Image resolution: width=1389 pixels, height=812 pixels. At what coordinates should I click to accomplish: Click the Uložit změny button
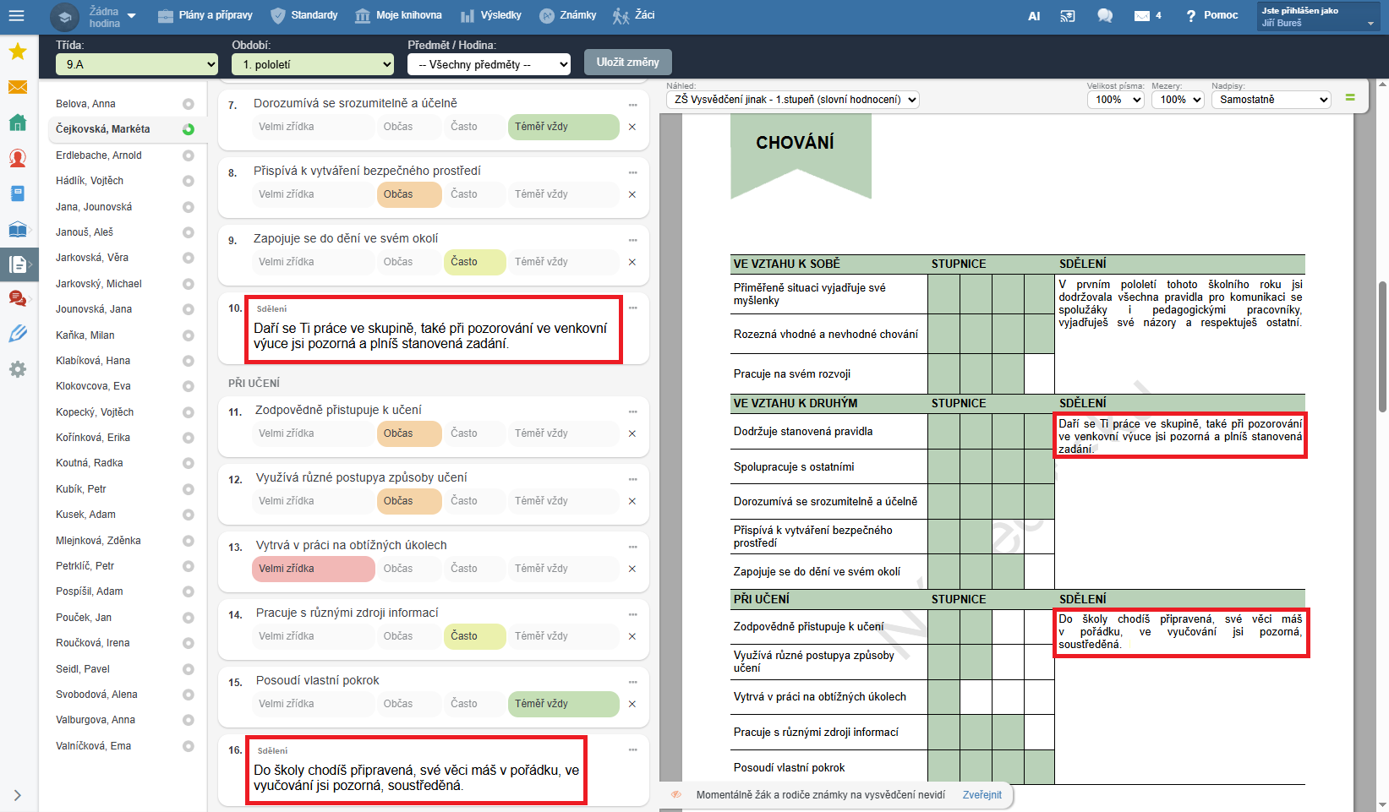[x=627, y=63]
